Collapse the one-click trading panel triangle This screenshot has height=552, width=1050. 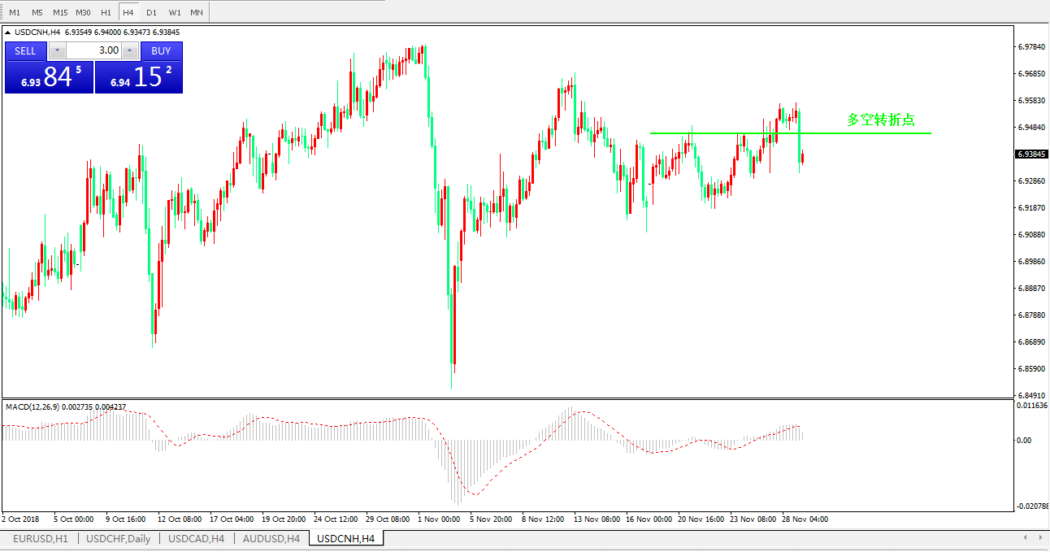click(9, 33)
